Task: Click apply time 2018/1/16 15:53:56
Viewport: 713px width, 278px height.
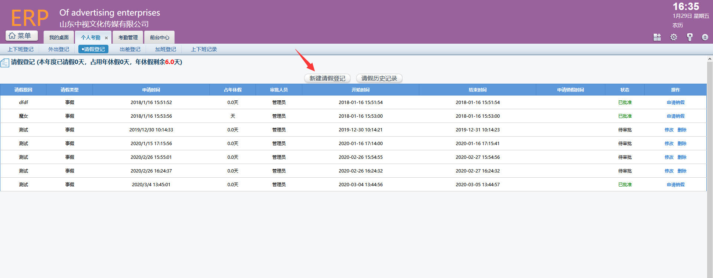Action: (151, 116)
